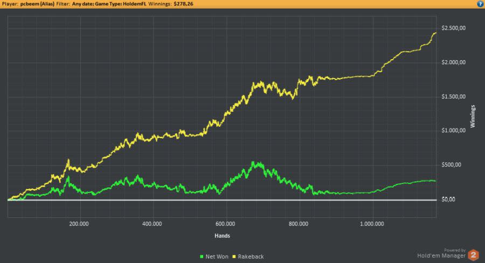Click the green Net Won legend swatch

coord(202,257)
